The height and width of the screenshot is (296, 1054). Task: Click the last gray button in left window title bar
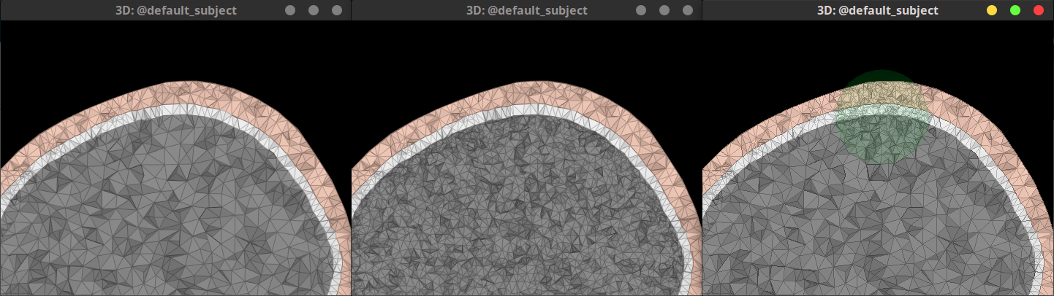pos(337,10)
